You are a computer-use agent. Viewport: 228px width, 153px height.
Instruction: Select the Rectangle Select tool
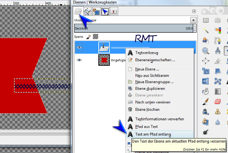[x=206, y=20]
